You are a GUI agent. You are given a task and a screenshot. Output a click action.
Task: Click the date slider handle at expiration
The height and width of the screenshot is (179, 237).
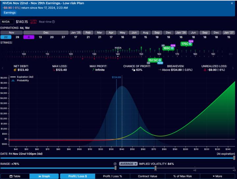(234, 158)
